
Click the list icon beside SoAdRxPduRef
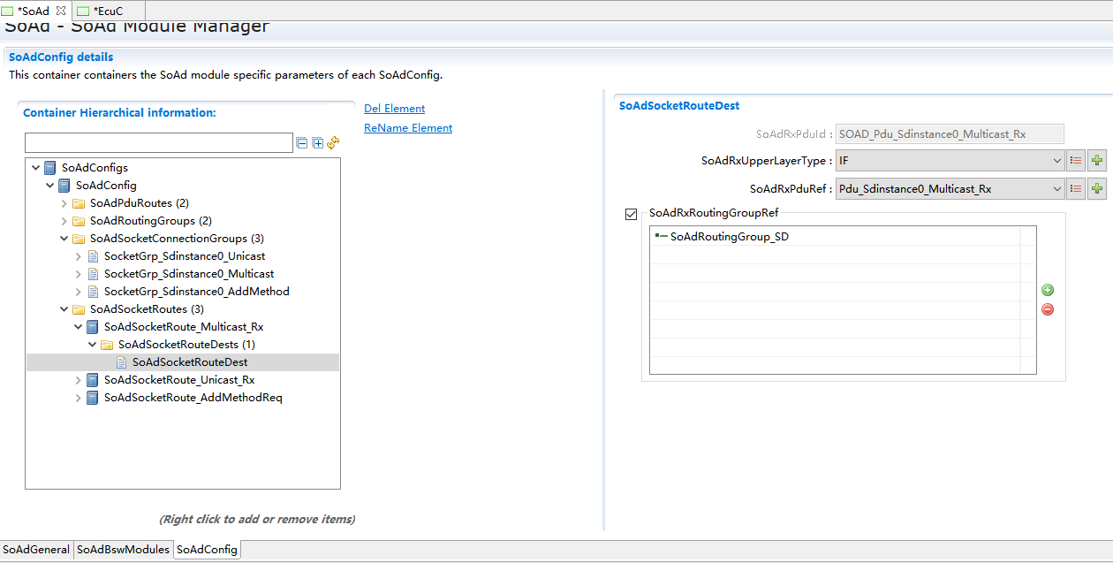point(1076,189)
